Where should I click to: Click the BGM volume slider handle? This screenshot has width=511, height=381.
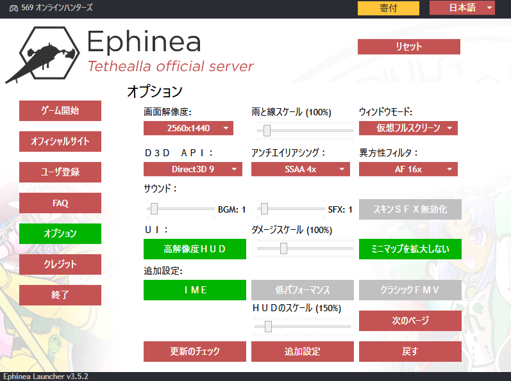154,209
